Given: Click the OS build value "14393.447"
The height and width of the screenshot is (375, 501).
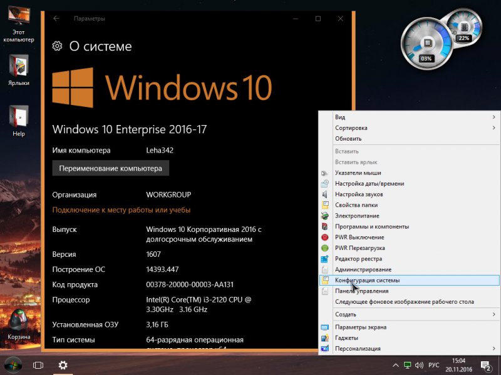Looking at the screenshot, I should [162, 269].
